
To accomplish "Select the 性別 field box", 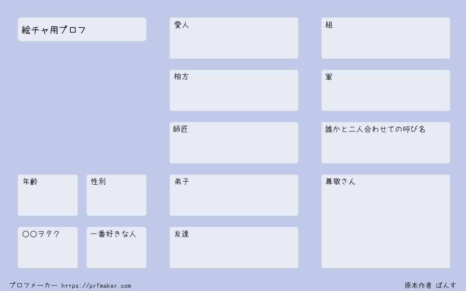I will click(116, 195).
